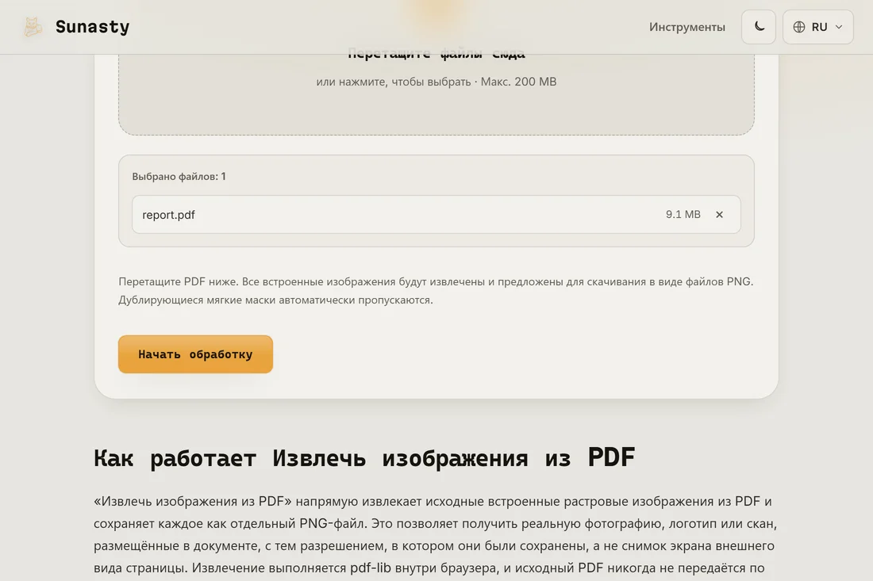This screenshot has width=873, height=581.
Task: Click the chevron arrow next to RU
Action: [839, 27]
